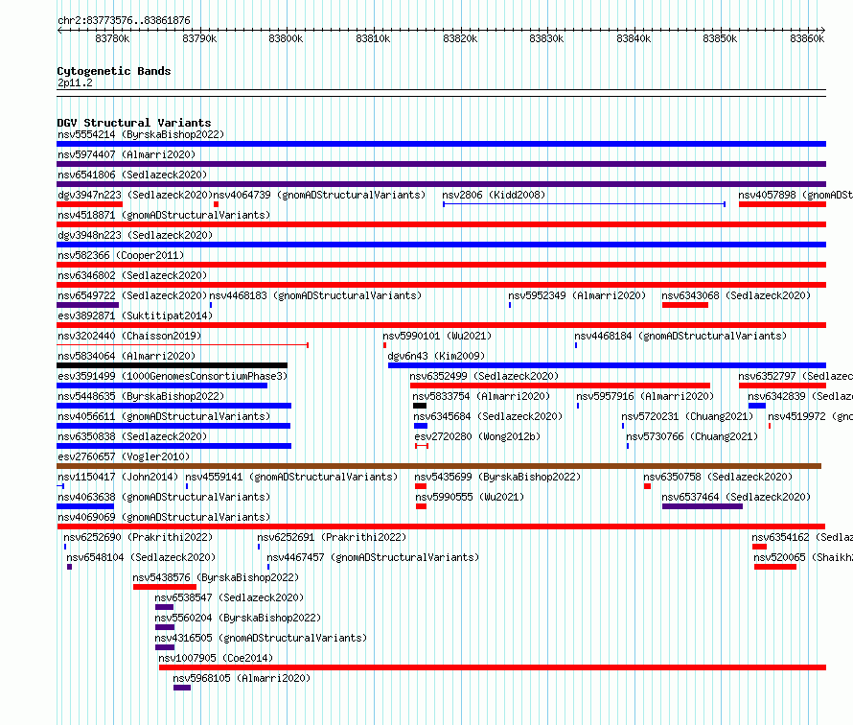Select the nsv6538547 (Sedlazeck2020) label
The height and width of the screenshot is (725, 853).
click(x=229, y=597)
